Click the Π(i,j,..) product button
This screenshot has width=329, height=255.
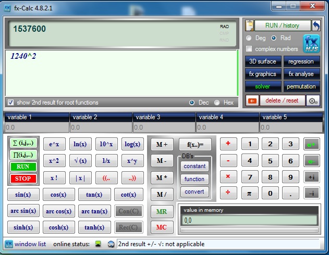pyautogui.click(x=23, y=155)
